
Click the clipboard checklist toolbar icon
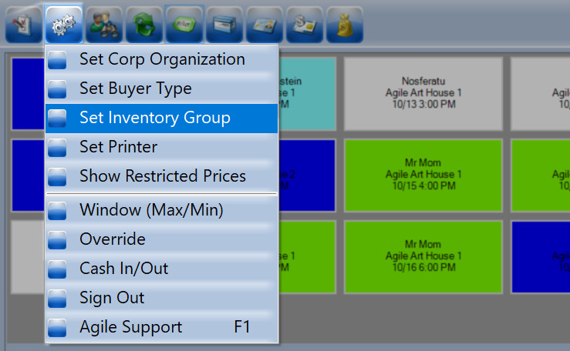24,25
